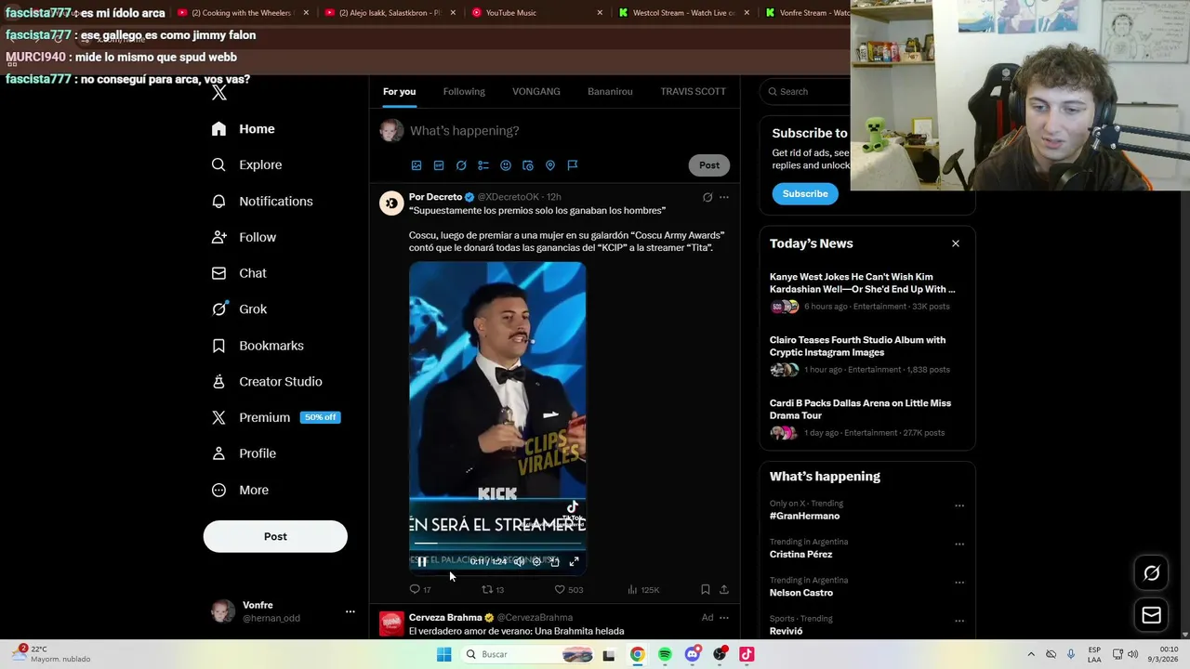Open account menu dots next to Vonfre
The image size is (1190, 669).
pos(350,611)
